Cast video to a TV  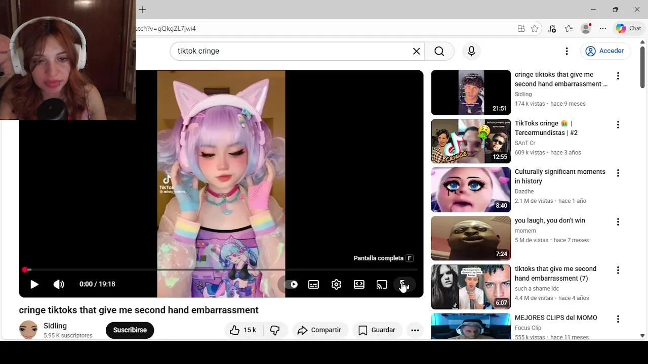pyautogui.click(x=382, y=284)
